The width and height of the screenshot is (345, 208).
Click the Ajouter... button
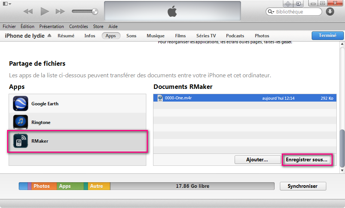tap(257, 160)
